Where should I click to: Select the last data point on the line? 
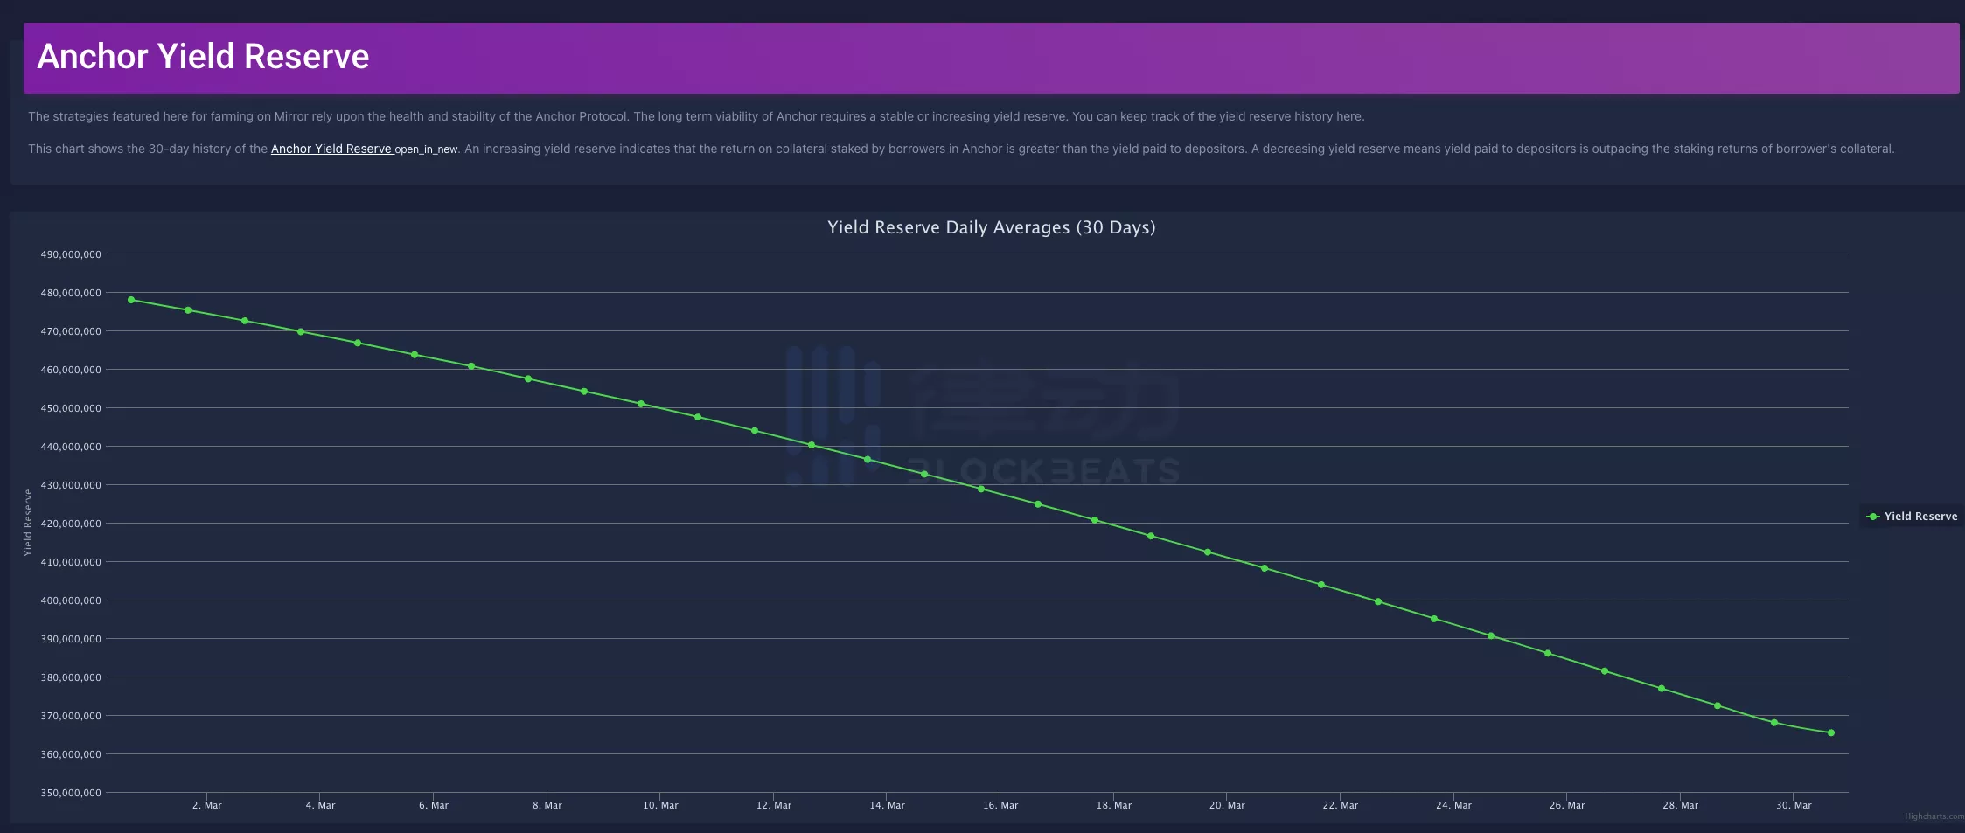1831,733
